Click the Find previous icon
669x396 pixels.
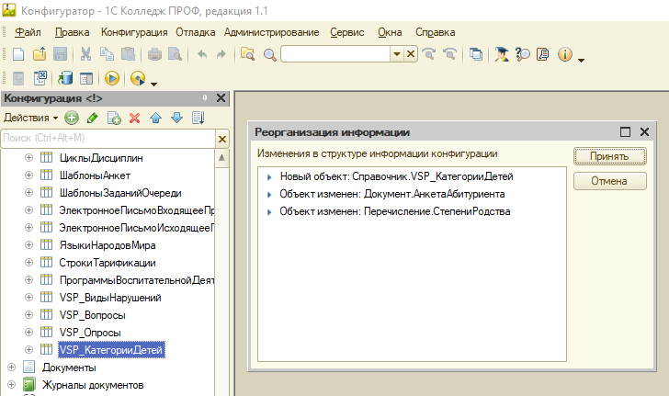pyautogui.click(x=449, y=54)
